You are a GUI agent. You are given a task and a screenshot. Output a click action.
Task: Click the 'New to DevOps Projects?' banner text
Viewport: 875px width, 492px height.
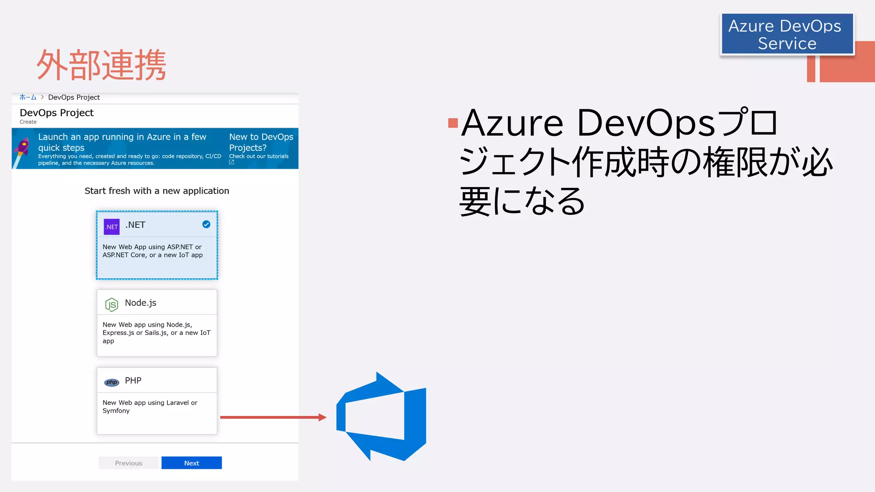[x=261, y=142]
